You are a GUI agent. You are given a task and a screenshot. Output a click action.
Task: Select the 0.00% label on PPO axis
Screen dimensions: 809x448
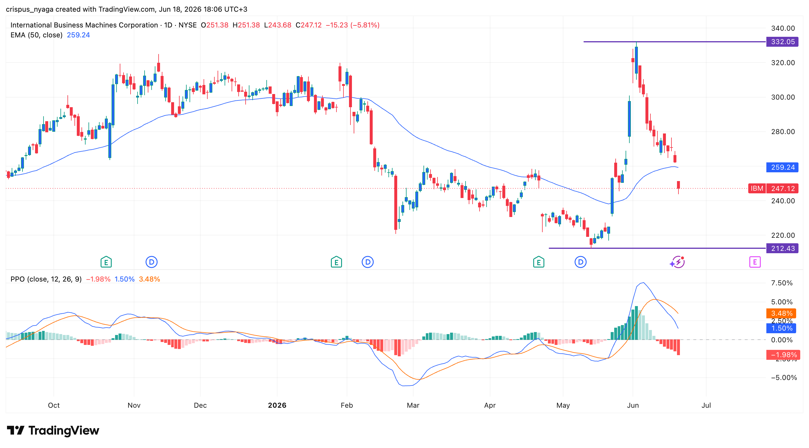pyautogui.click(x=782, y=340)
